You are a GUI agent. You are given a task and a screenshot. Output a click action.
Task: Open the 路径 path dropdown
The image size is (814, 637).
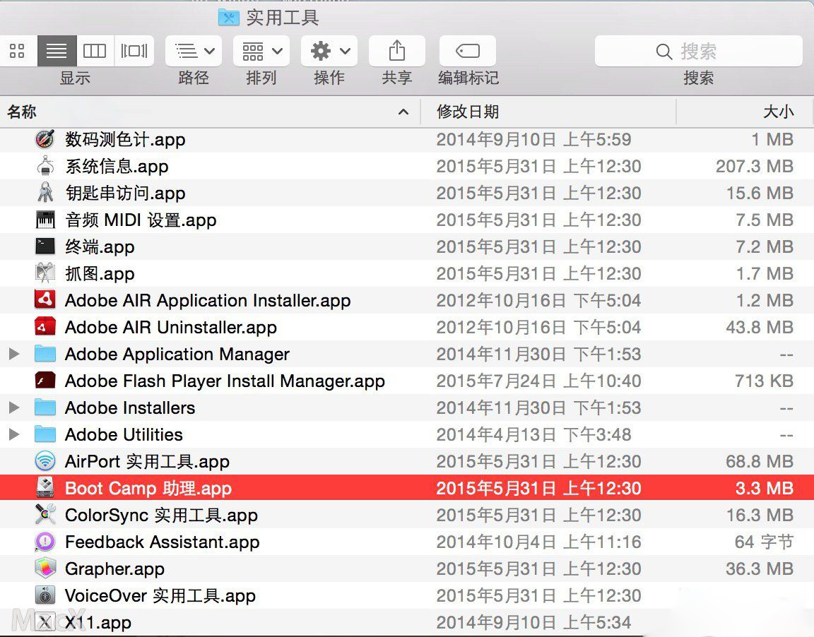click(x=194, y=51)
